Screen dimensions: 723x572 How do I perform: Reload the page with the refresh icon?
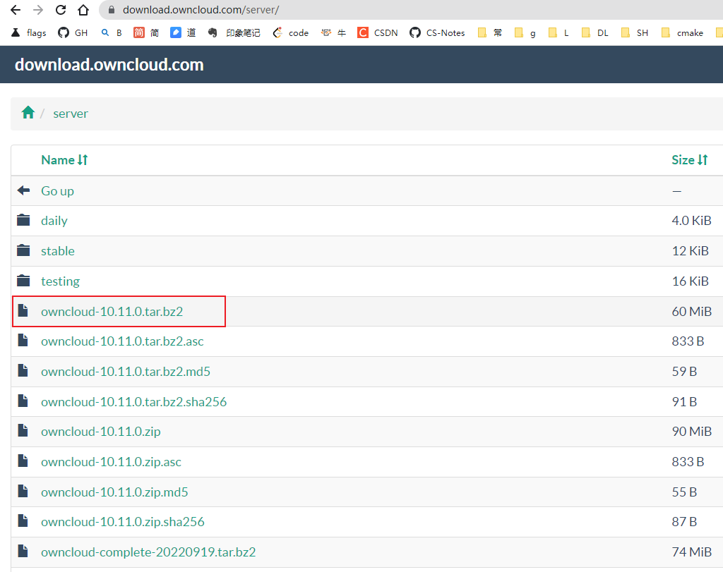tap(61, 10)
